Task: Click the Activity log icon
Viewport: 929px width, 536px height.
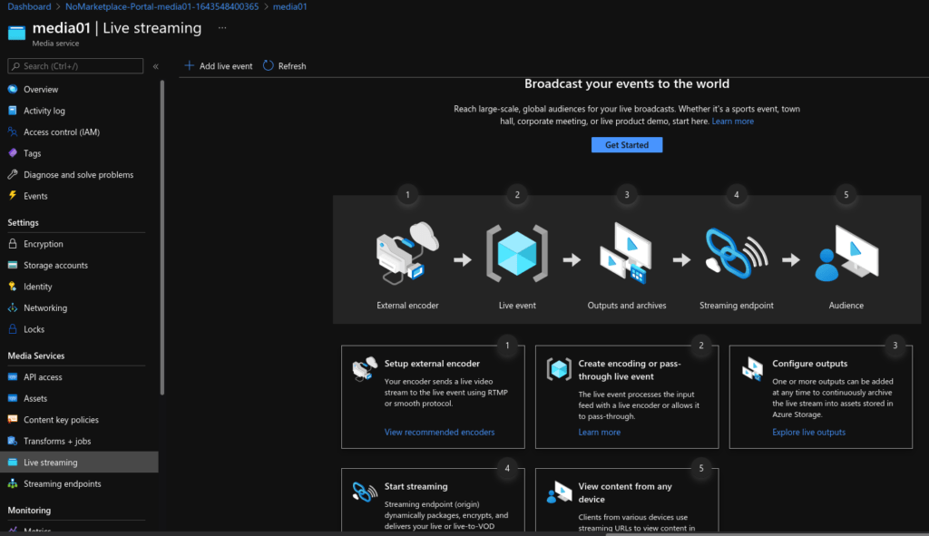Action: click(13, 111)
